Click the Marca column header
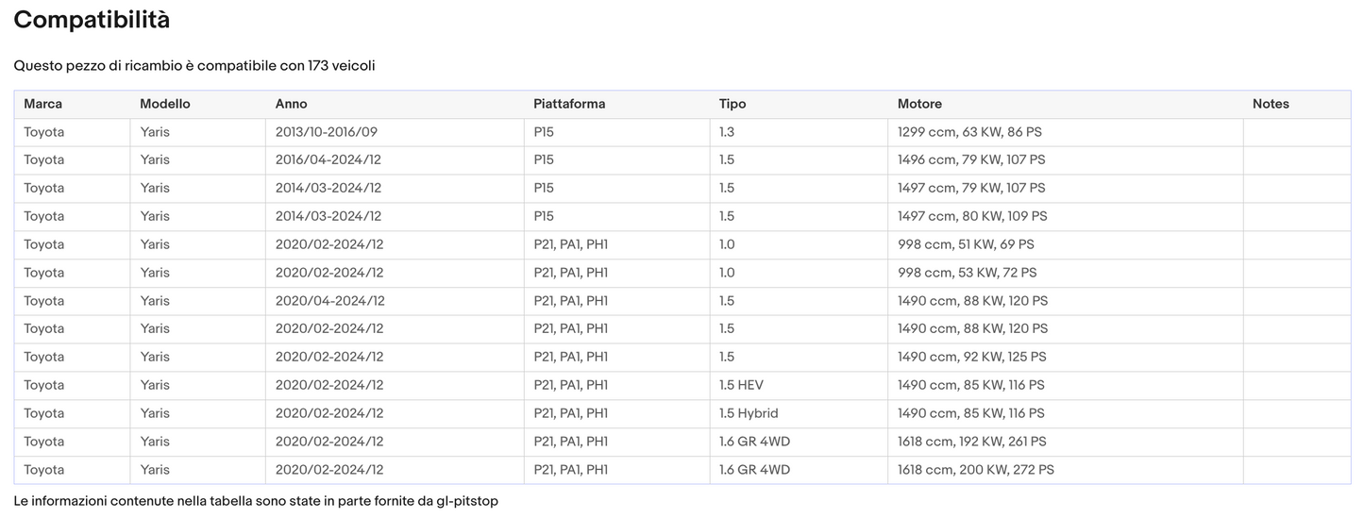 (x=43, y=104)
